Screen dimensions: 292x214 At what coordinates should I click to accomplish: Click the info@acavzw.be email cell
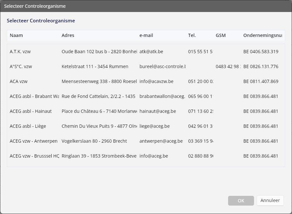(156, 81)
